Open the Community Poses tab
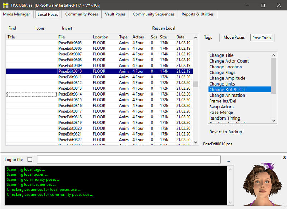Image resolution: width=287 pixels, height=209 pixels. [81, 14]
